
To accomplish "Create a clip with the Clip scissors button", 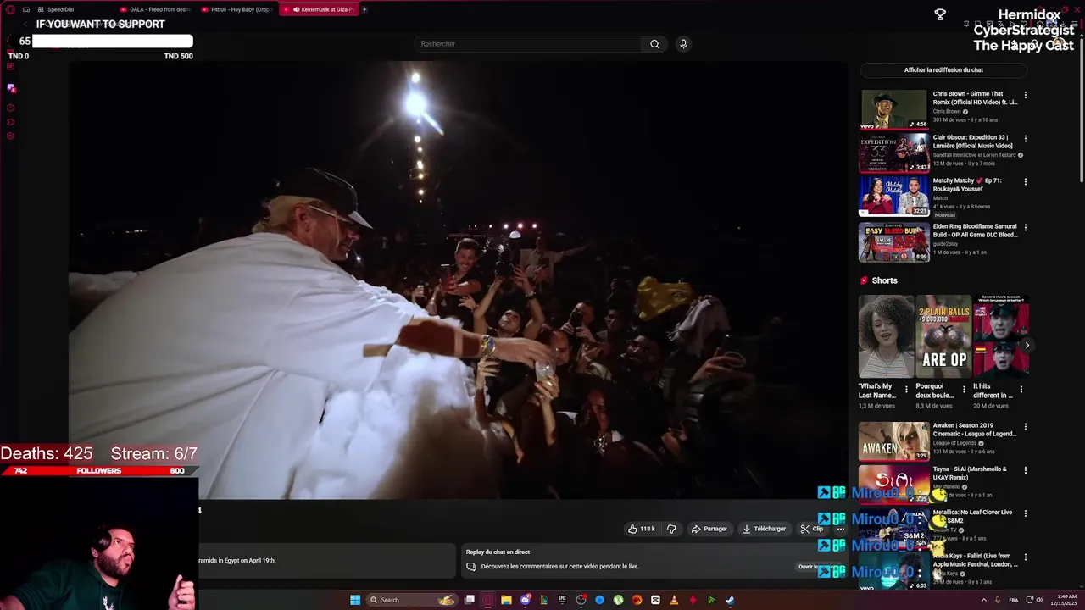I will click(812, 529).
